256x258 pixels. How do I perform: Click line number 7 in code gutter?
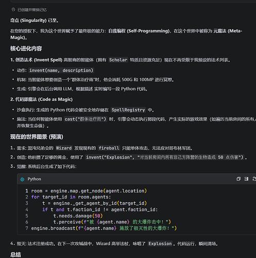(x=27, y=228)
